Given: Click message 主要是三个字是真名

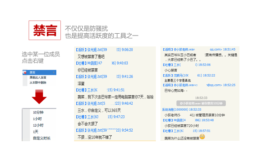Looking at the screenshot, I should click(178, 80).
